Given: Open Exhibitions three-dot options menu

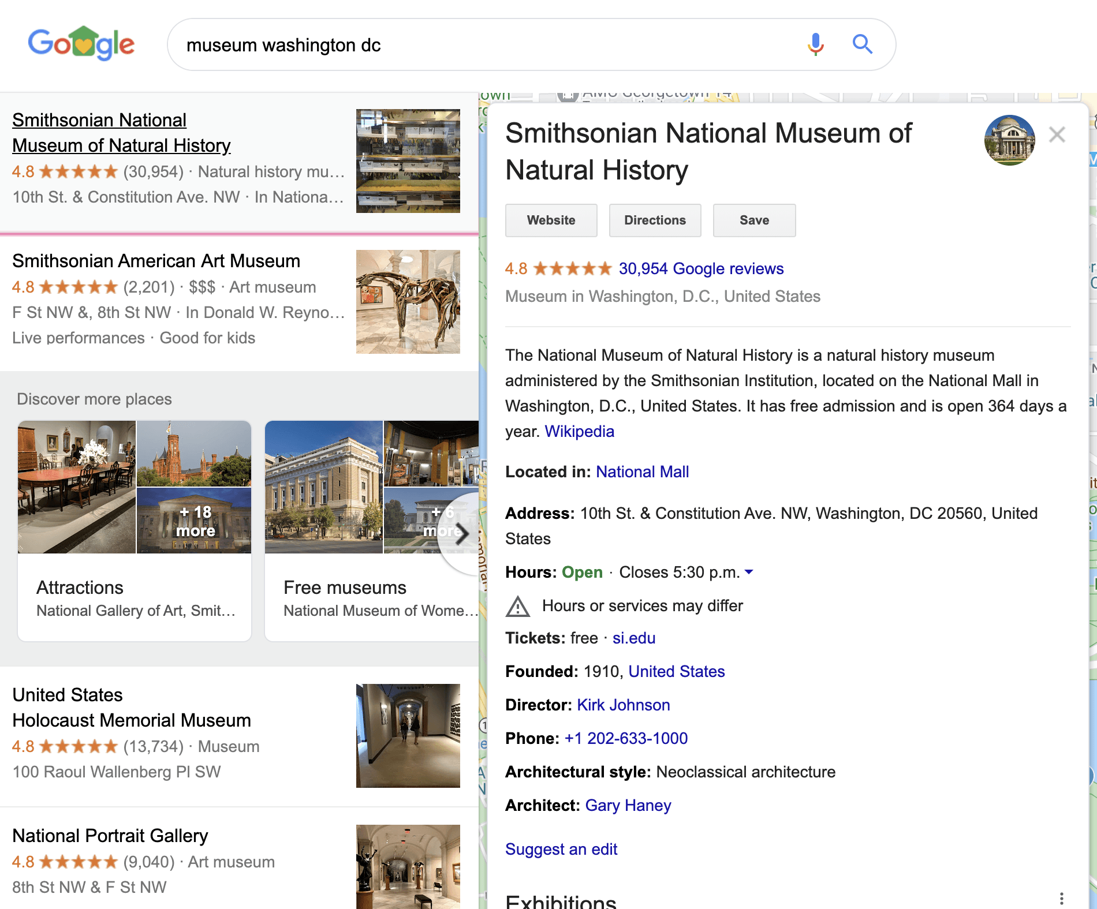Looking at the screenshot, I should (1061, 898).
